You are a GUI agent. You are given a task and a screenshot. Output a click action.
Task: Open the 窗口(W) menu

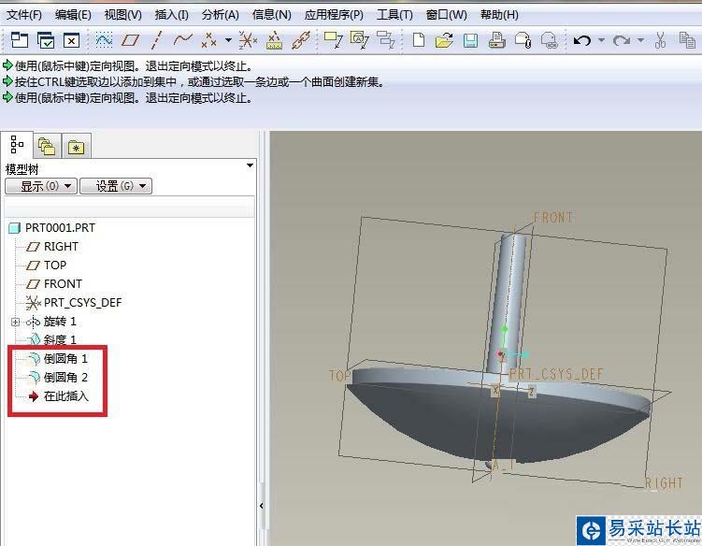[x=447, y=15]
